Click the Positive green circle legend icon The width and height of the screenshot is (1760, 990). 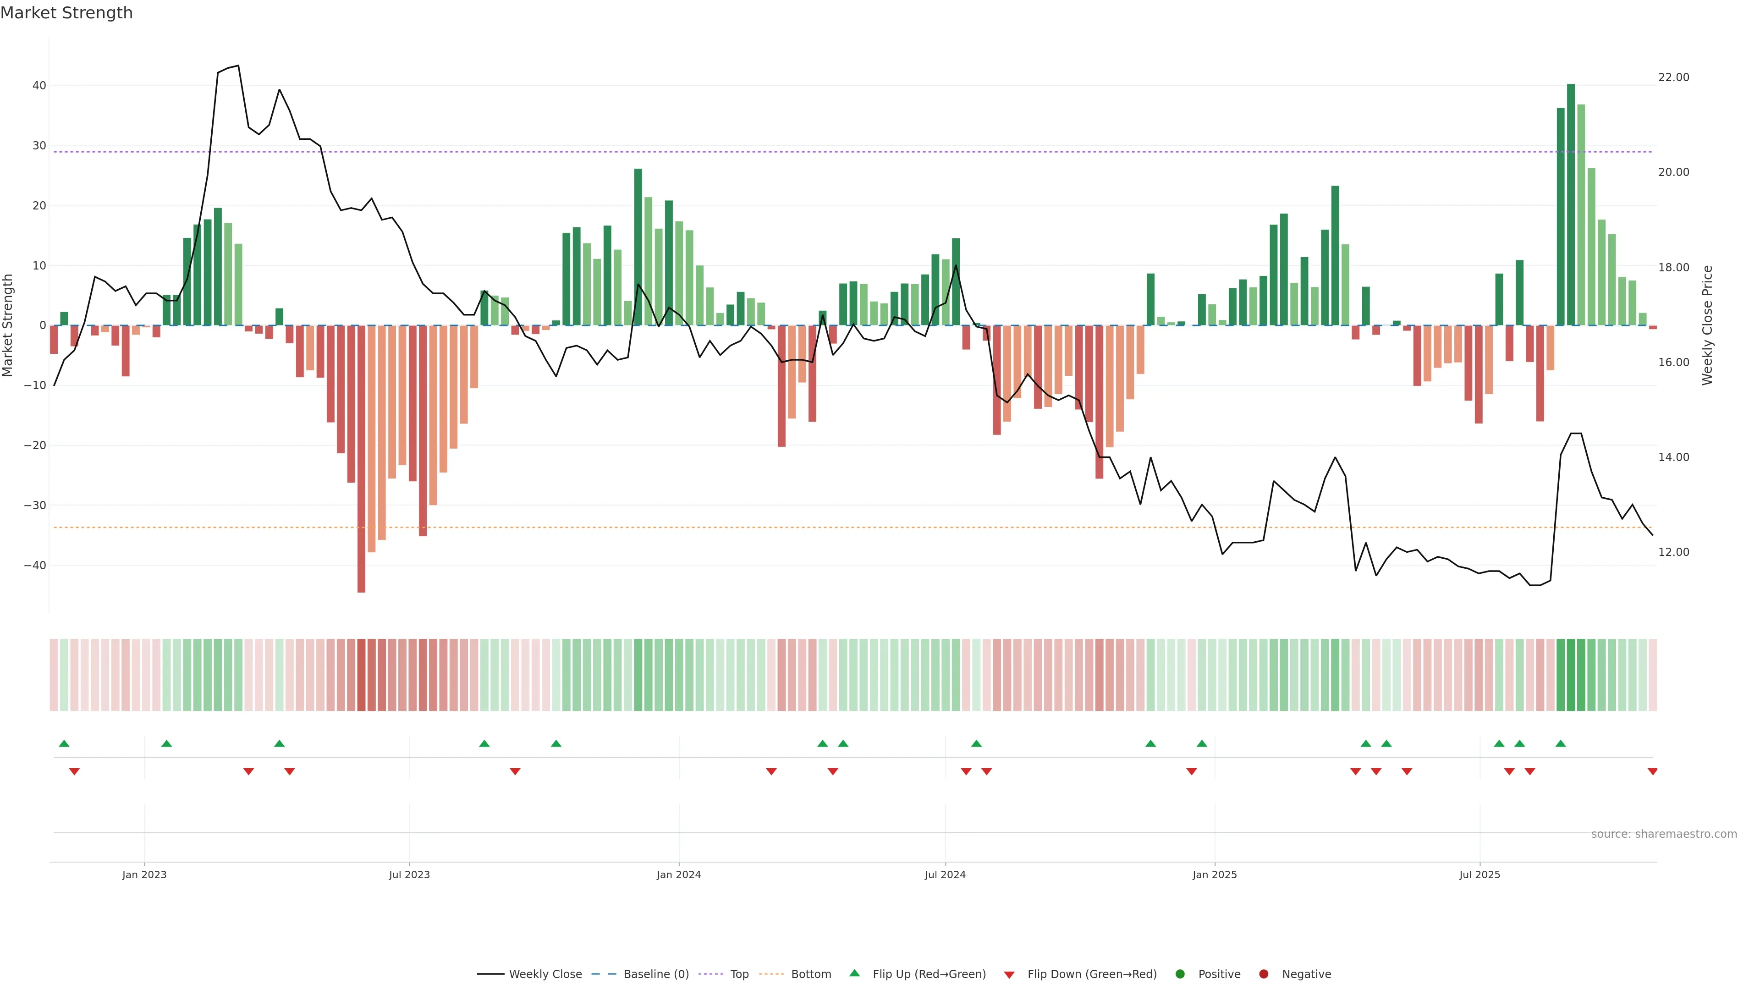1180,974
